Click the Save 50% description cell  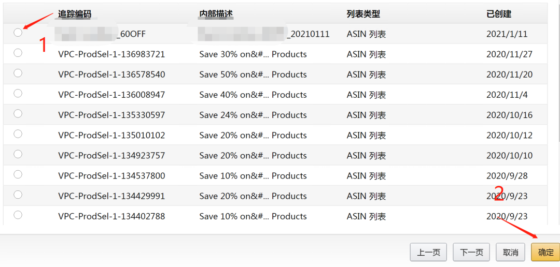pos(253,75)
